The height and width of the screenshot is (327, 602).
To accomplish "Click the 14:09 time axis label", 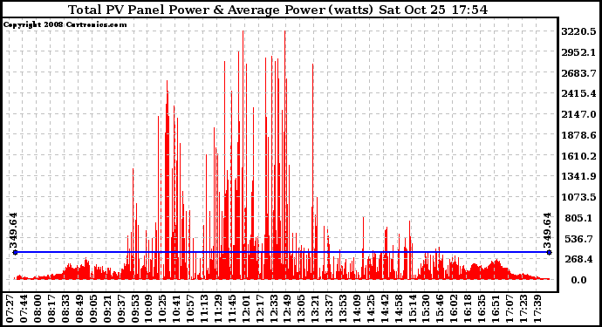I will [x=357, y=309].
